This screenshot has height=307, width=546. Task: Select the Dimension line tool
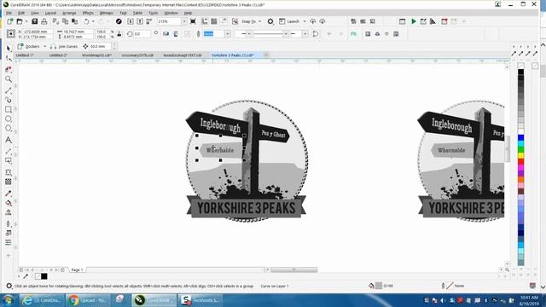point(9,152)
